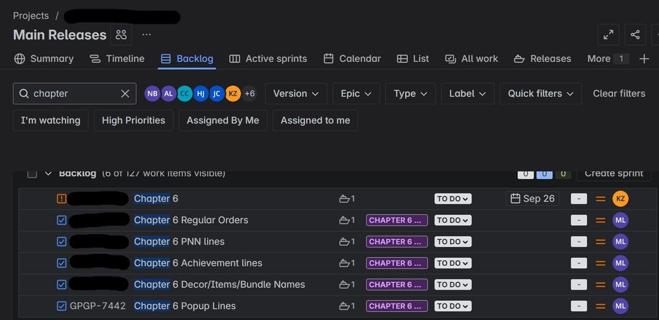The height and width of the screenshot is (320, 659).
Task: Open the Active sprints tab
Action: 268,59
